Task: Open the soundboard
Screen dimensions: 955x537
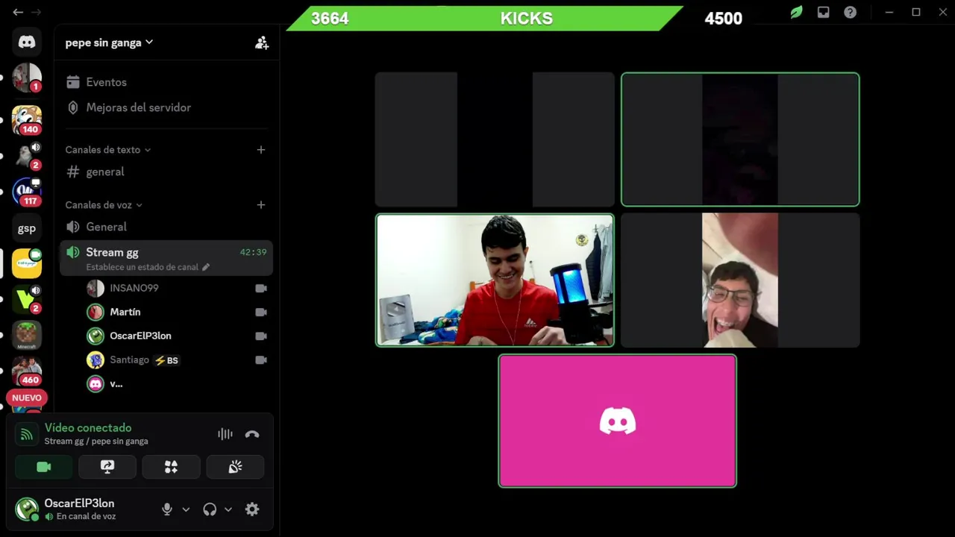Action: (235, 467)
